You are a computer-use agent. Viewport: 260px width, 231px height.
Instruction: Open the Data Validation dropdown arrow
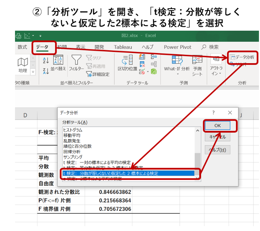click(148, 72)
